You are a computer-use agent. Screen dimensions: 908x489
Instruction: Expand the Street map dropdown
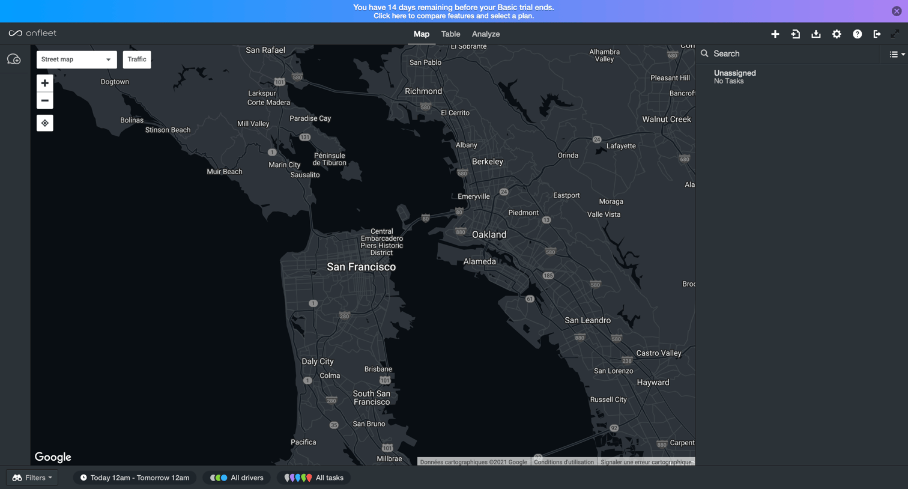(76, 59)
